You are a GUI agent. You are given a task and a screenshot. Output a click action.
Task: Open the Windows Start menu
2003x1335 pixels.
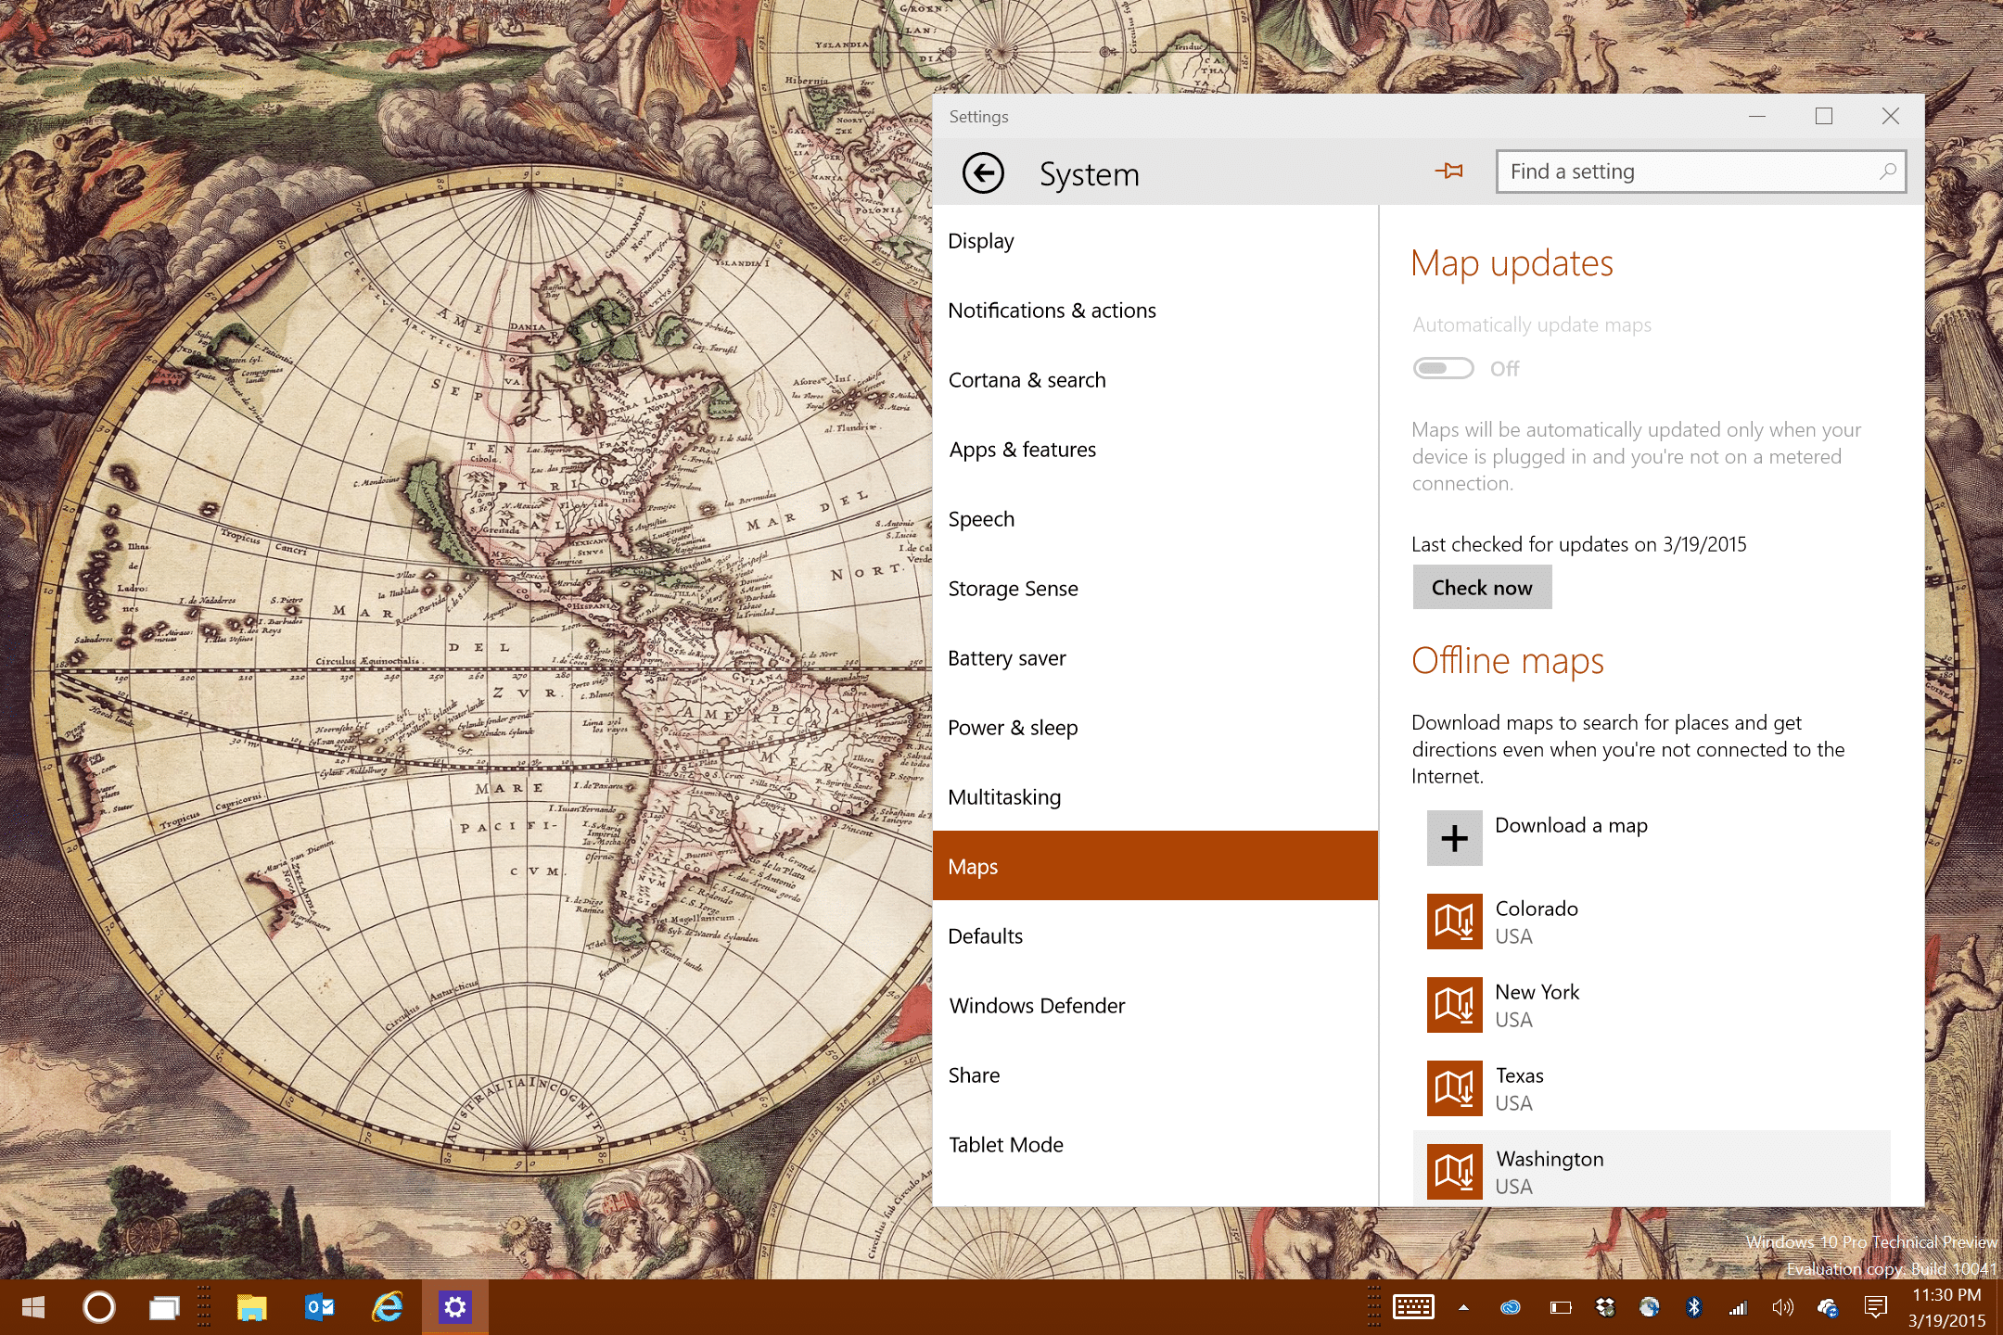[33, 1307]
